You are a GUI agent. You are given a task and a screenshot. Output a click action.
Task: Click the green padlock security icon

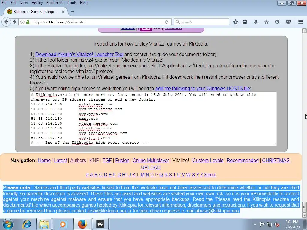pyautogui.click(x=28, y=22)
